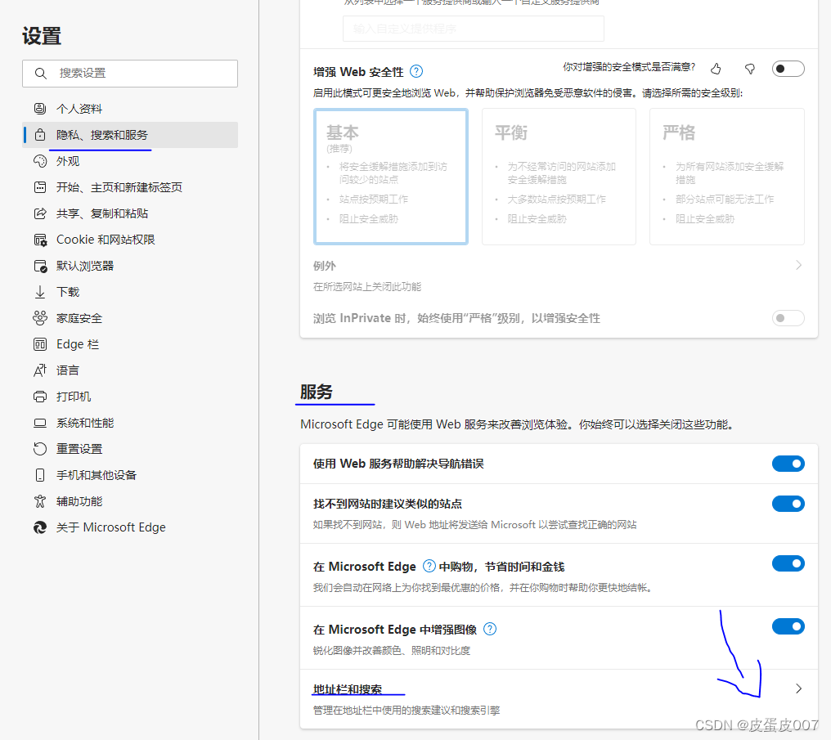Screen dimensions: 831x740
Task: Expand the 例外 row chevron
Action: [x=798, y=265]
